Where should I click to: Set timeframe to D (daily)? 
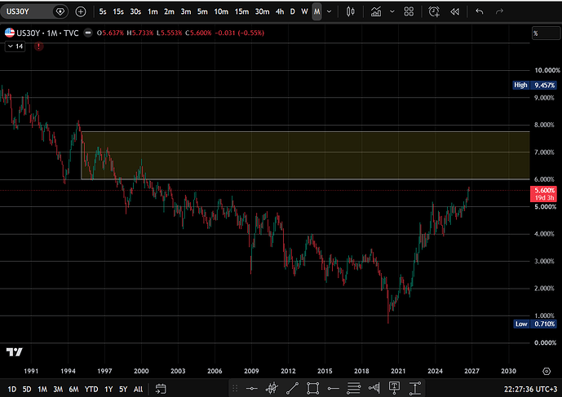(293, 12)
